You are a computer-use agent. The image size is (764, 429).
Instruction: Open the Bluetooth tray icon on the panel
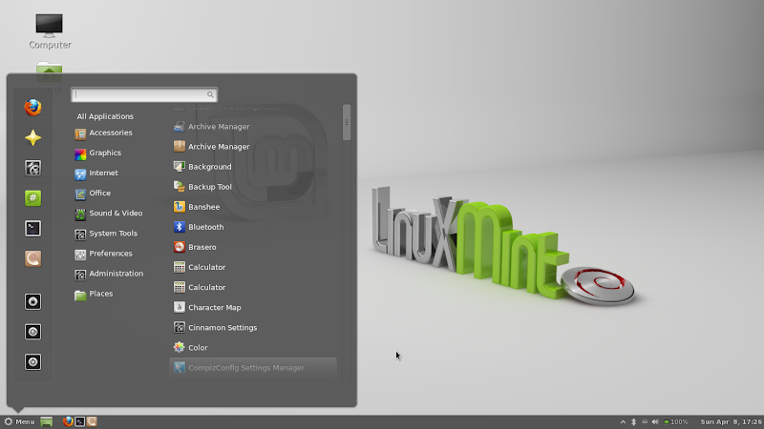click(633, 421)
